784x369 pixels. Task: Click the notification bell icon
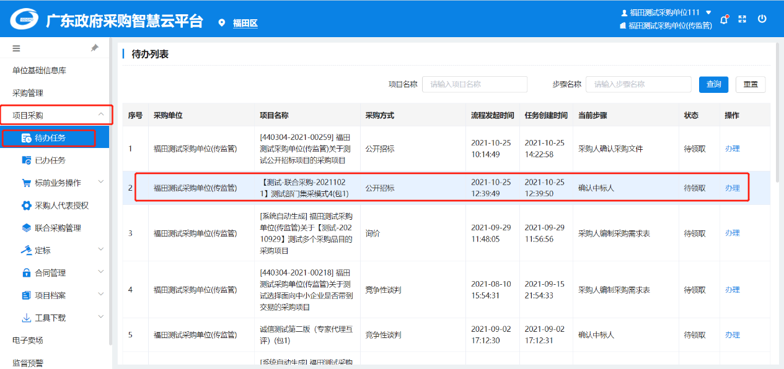point(723,20)
